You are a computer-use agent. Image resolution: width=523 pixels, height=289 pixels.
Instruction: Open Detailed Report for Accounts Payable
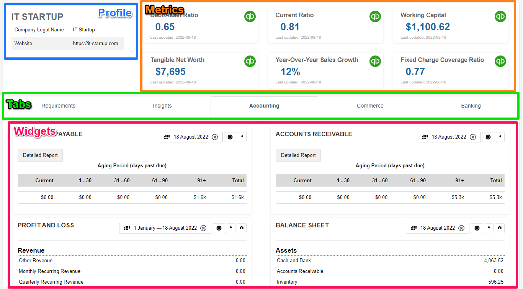(40, 155)
